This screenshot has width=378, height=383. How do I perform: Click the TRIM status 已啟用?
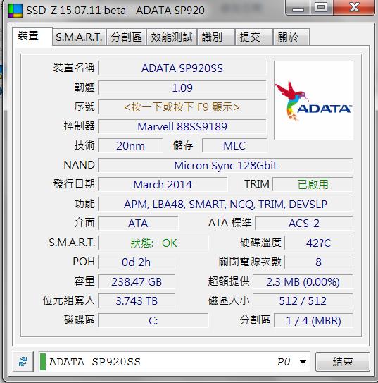coord(313,184)
